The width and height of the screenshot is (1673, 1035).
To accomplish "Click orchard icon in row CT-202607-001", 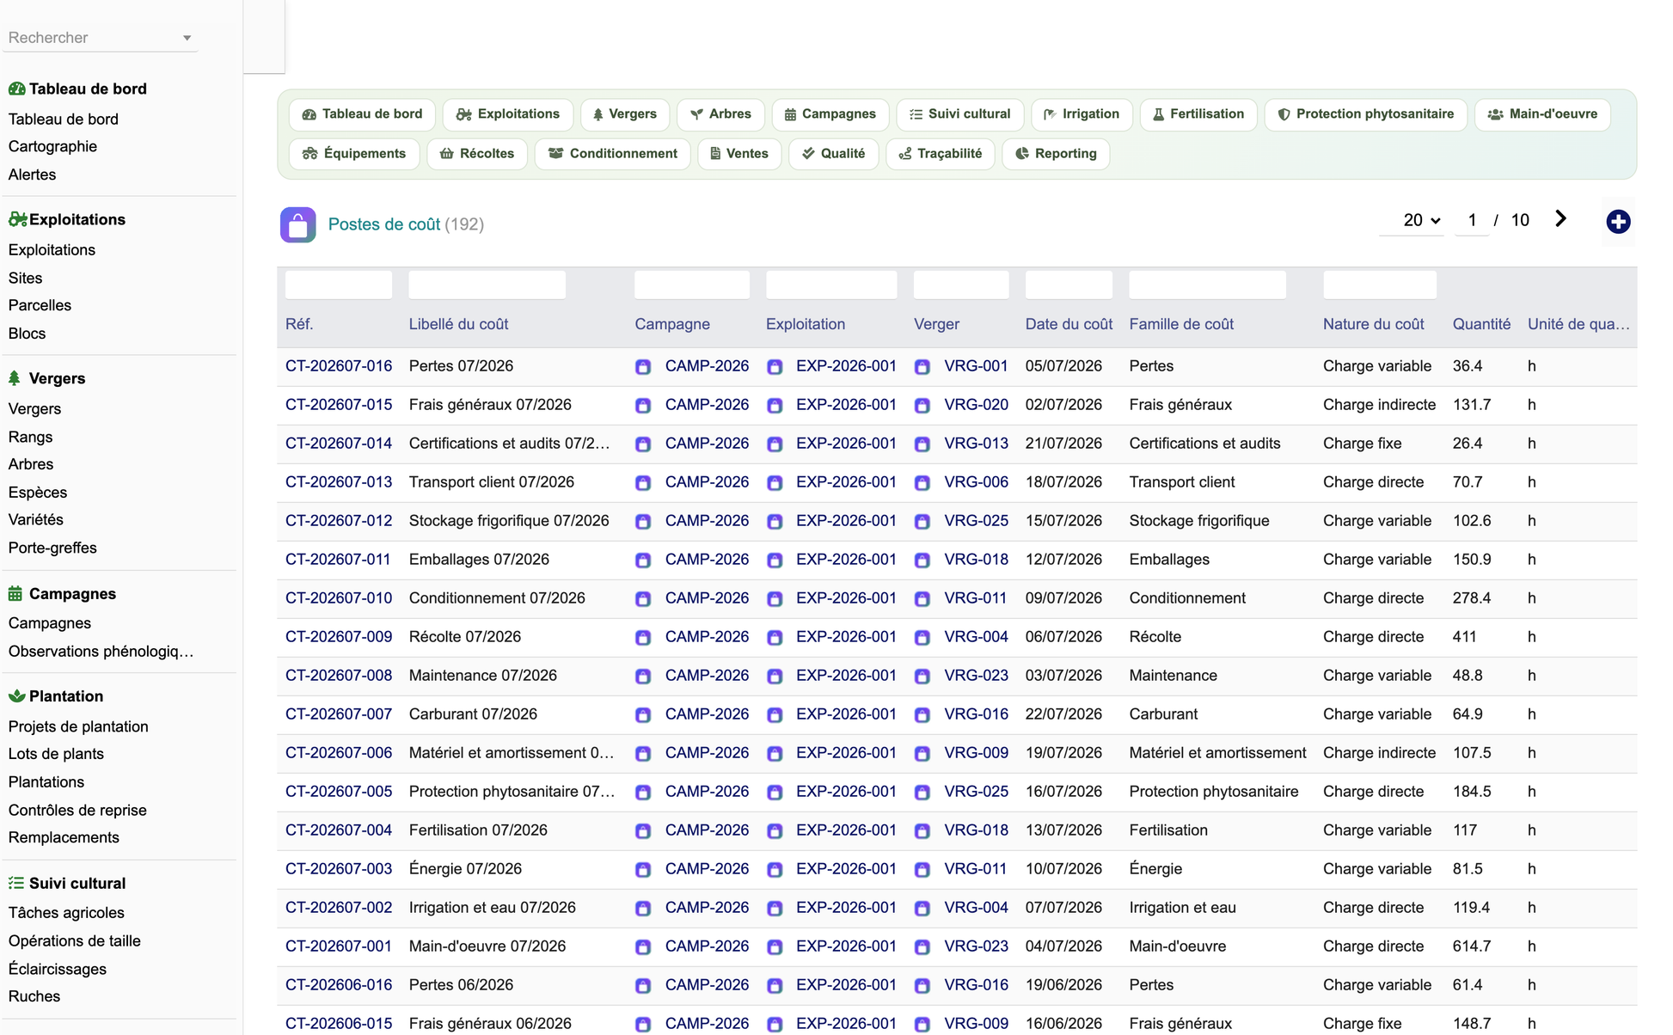I will click(922, 947).
